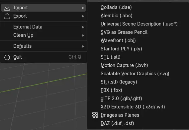Choose Scalable Vector Graphics (.svg) import
The width and height of the screenshot is (189, 130).
138,74
